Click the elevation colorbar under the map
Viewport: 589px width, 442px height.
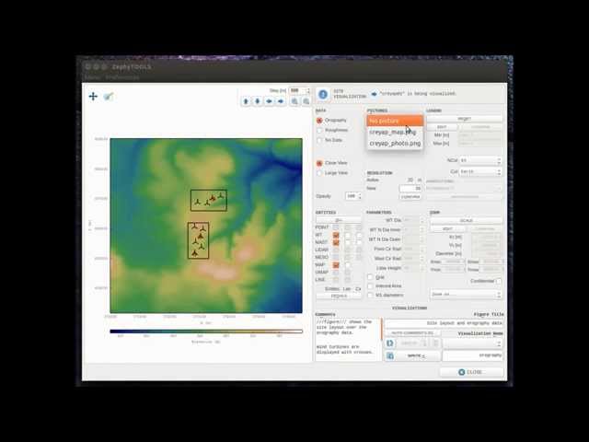[206, 331]
